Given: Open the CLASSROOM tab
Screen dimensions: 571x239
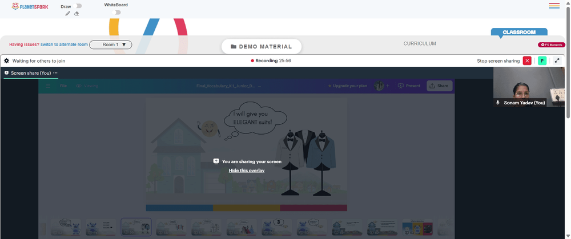Looking at the screenshot, I should click(x=519, y=32).
